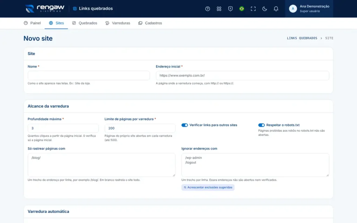This screenshot has height=223, width=357.
Task: Click SITE breadcrumb item
Action: coord(329,38)
